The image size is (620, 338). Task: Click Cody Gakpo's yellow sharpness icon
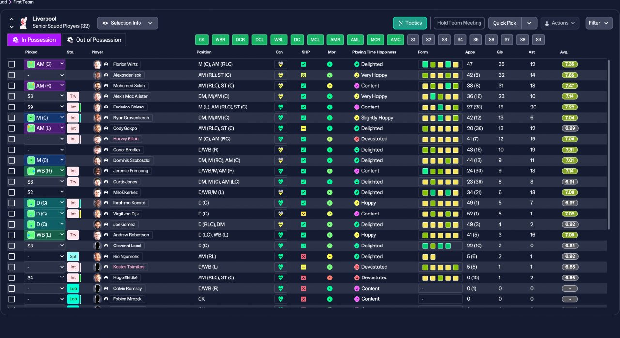click(303, 128)
